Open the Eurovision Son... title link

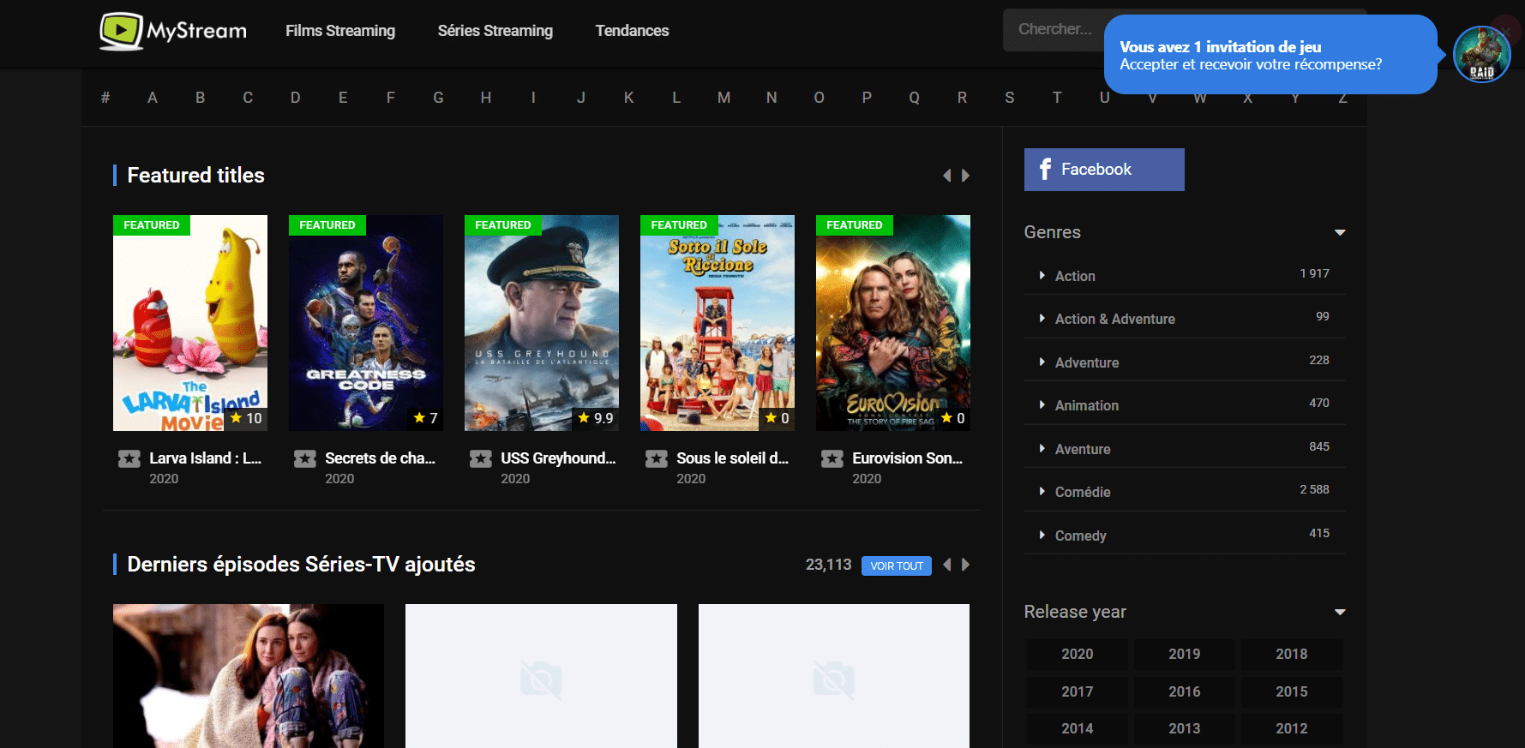[908, 458]
